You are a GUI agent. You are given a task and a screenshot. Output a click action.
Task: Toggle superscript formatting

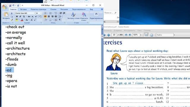36,17
